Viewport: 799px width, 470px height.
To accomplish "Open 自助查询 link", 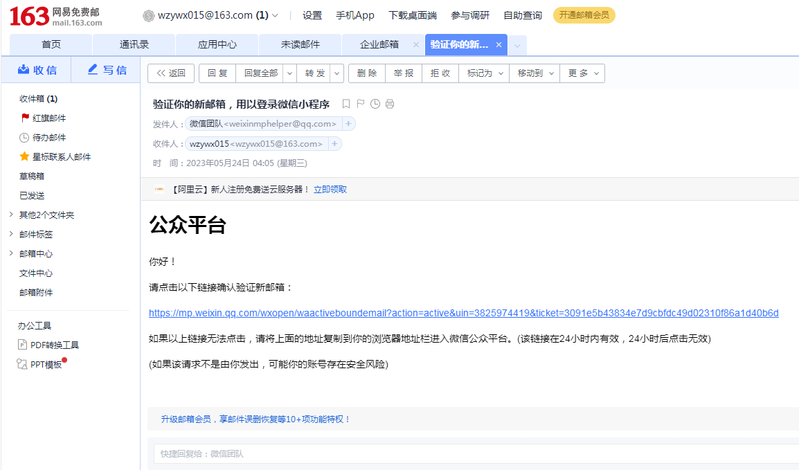I will [x=523, y=16].
